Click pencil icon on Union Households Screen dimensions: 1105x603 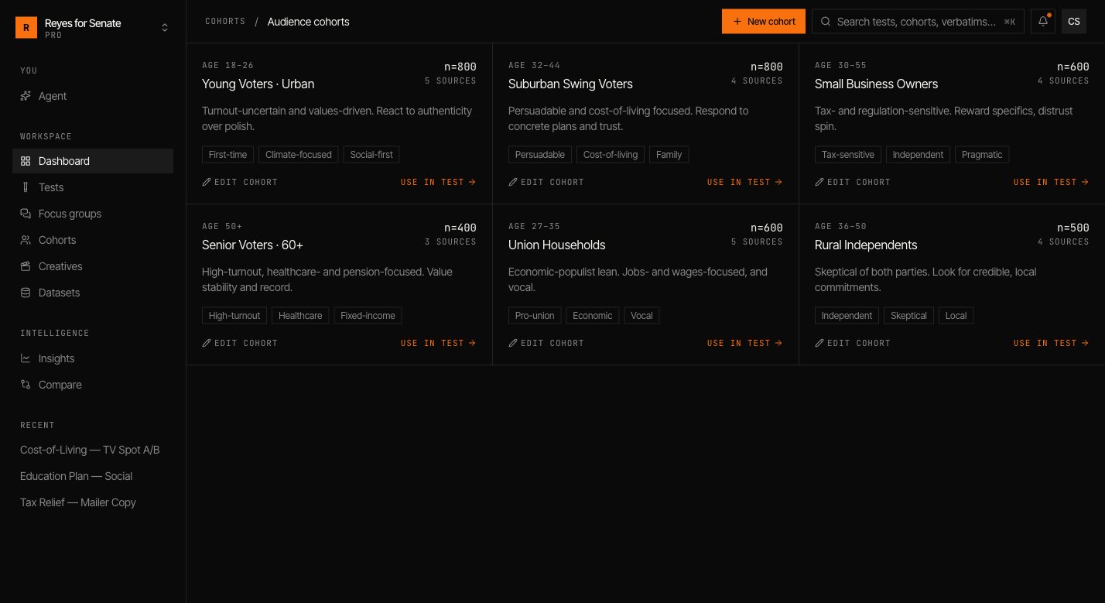point(513,343)
